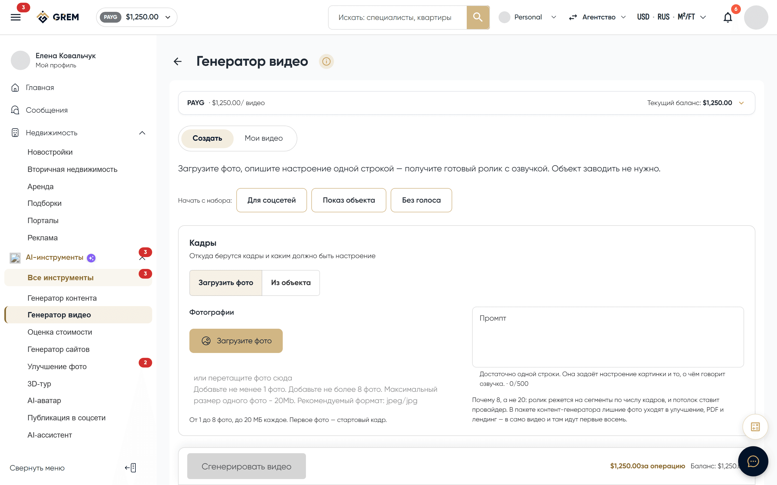Click the collapse menu icon
Image resolution: width=777 pixels, height=485 pixels.
tap(131, 468)
